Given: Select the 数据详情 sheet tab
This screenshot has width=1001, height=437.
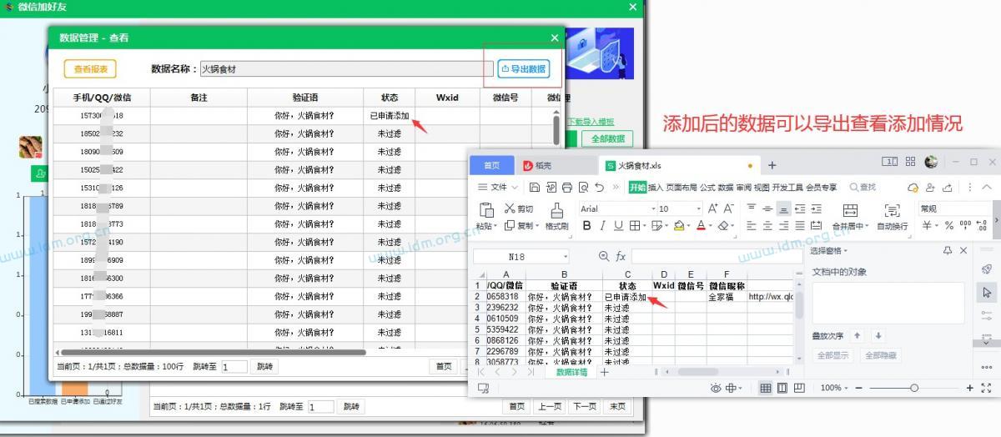Looking at the screenshot, I should point(571,372).
